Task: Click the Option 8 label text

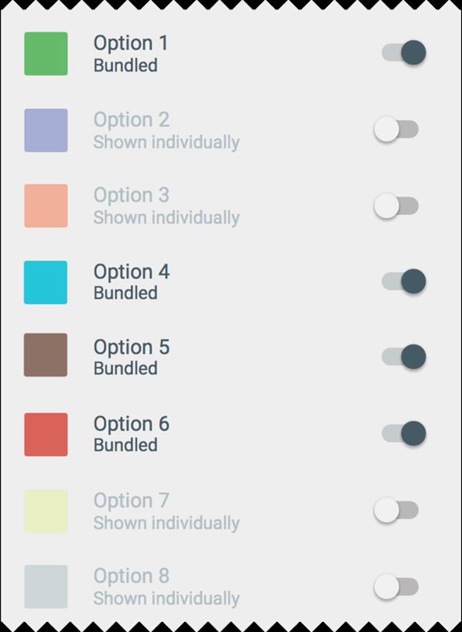Action: coord(132,576)
